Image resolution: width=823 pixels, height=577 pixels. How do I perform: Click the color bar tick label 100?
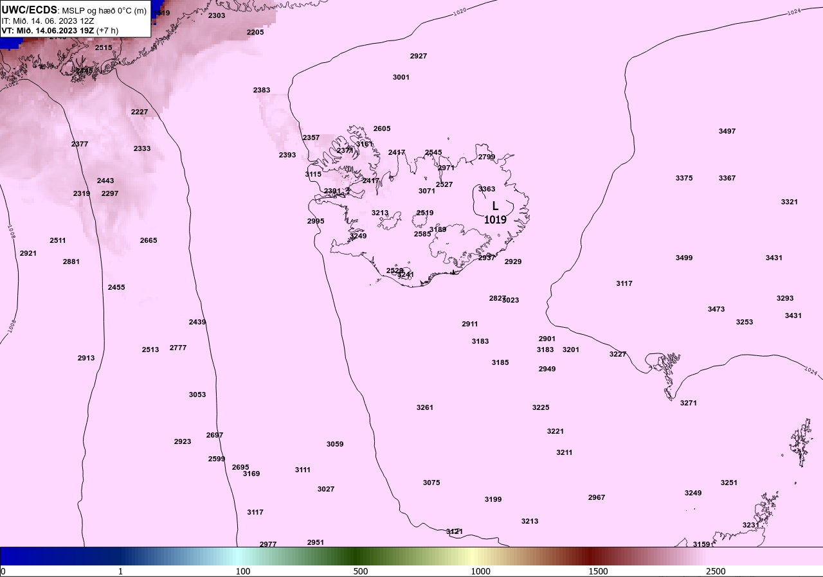pyautogui.click(x=242, y=571)
